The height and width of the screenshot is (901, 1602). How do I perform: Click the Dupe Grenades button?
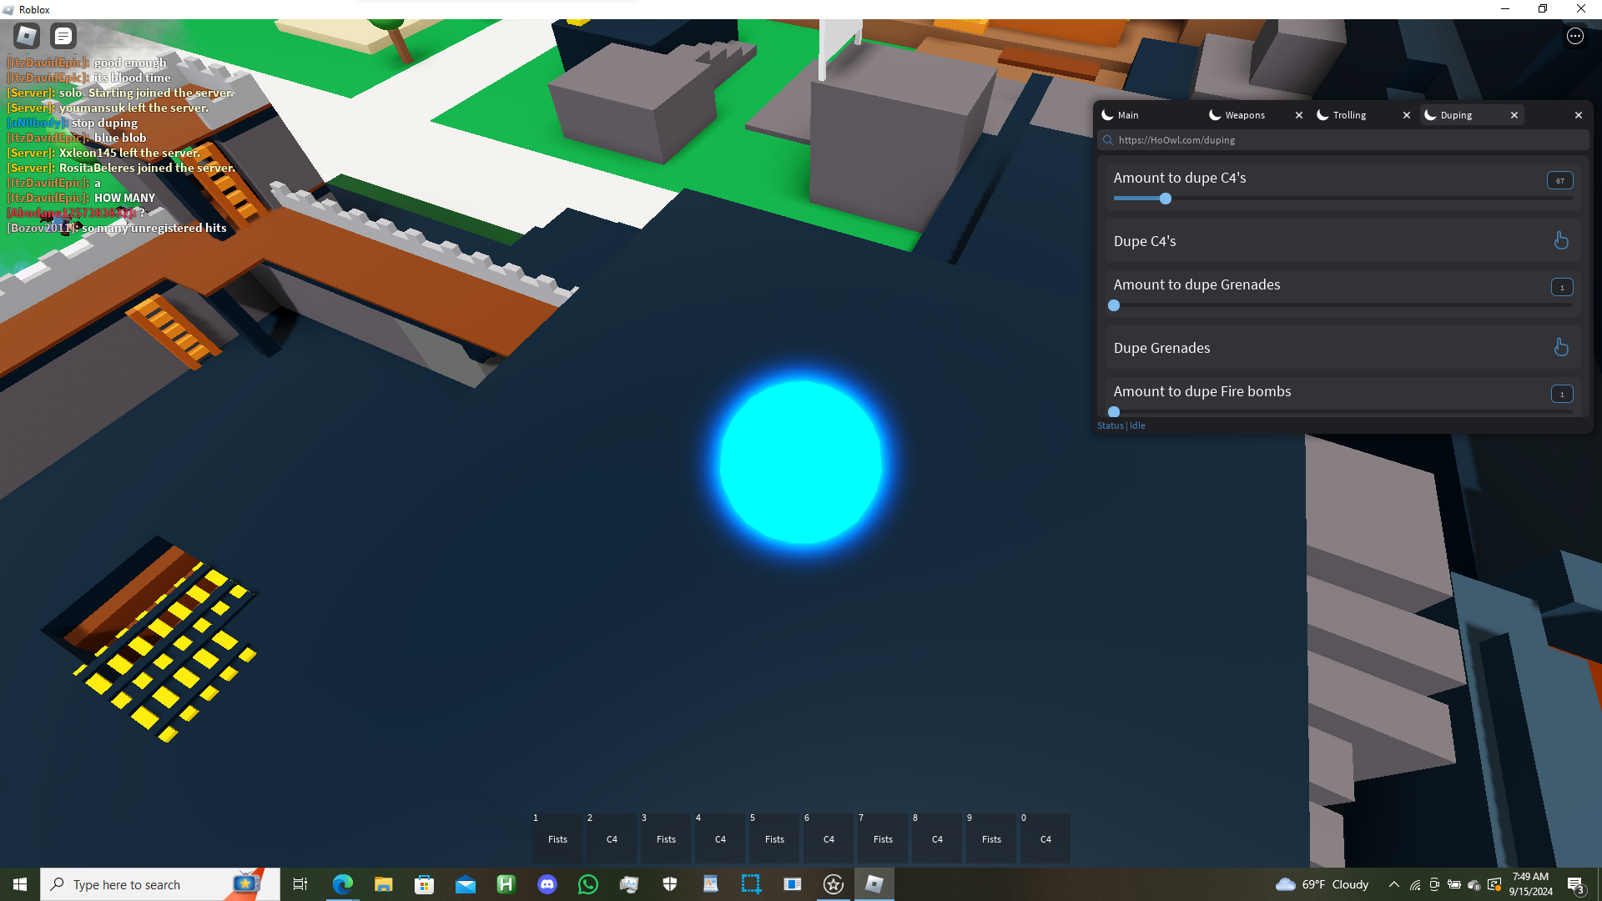click(x=1343, y=348)
